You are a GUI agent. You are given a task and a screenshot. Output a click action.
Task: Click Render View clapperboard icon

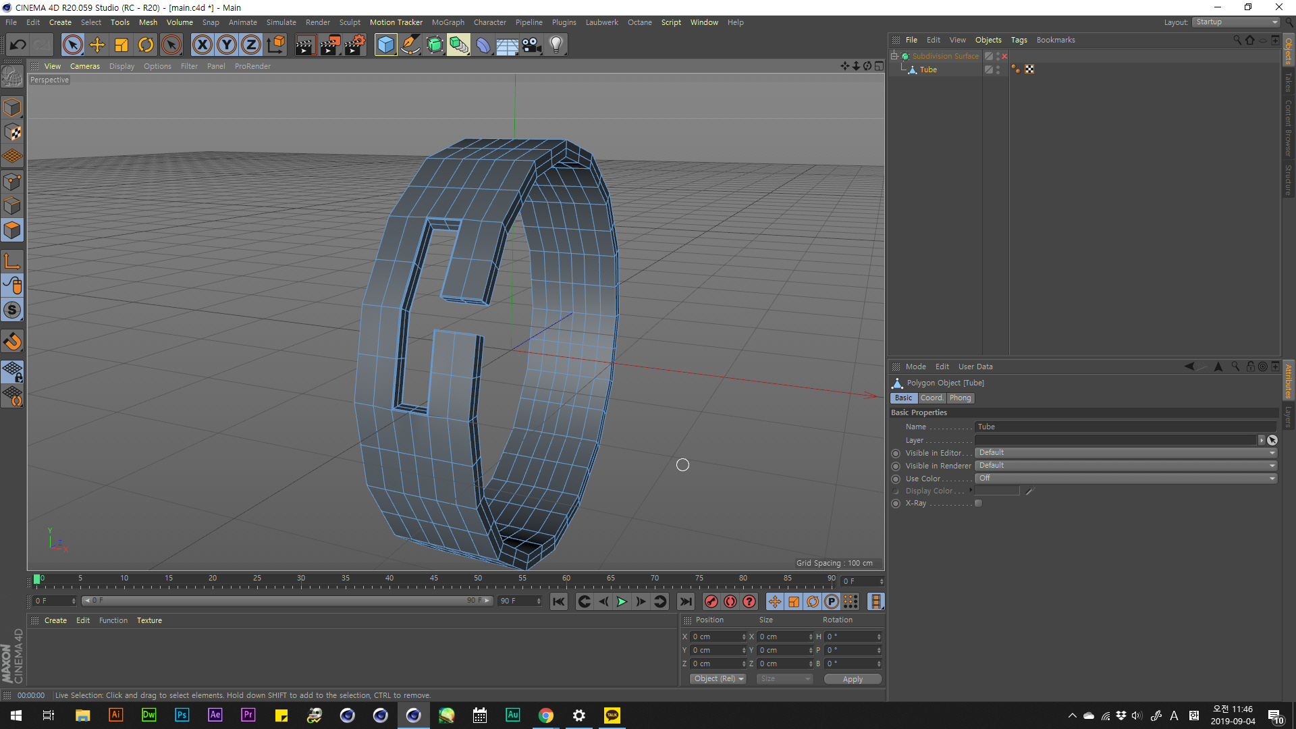click(305, 45)
